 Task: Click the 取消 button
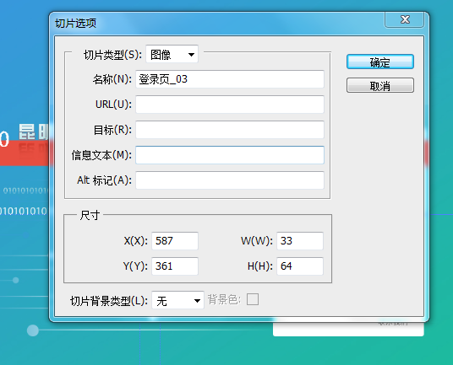[380, 85]
